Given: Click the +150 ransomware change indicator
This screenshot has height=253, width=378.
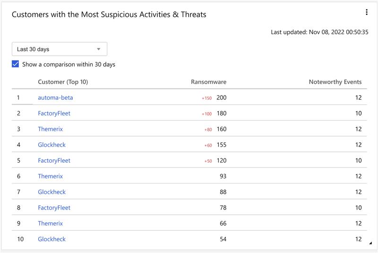Looking at the screenshot, I should 206,98.
